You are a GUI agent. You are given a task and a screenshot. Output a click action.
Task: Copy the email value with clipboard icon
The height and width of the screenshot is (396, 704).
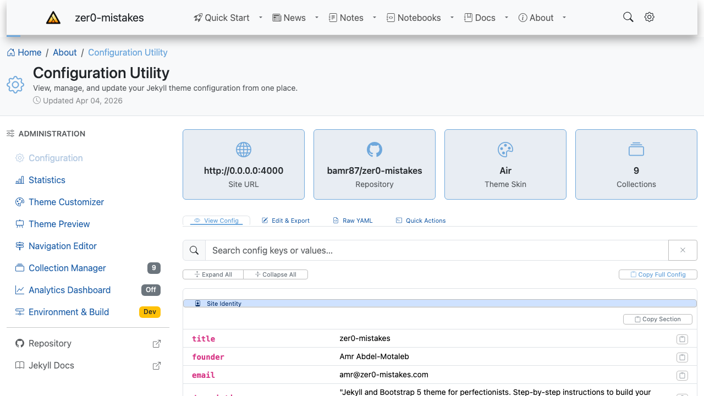(682, 375)
